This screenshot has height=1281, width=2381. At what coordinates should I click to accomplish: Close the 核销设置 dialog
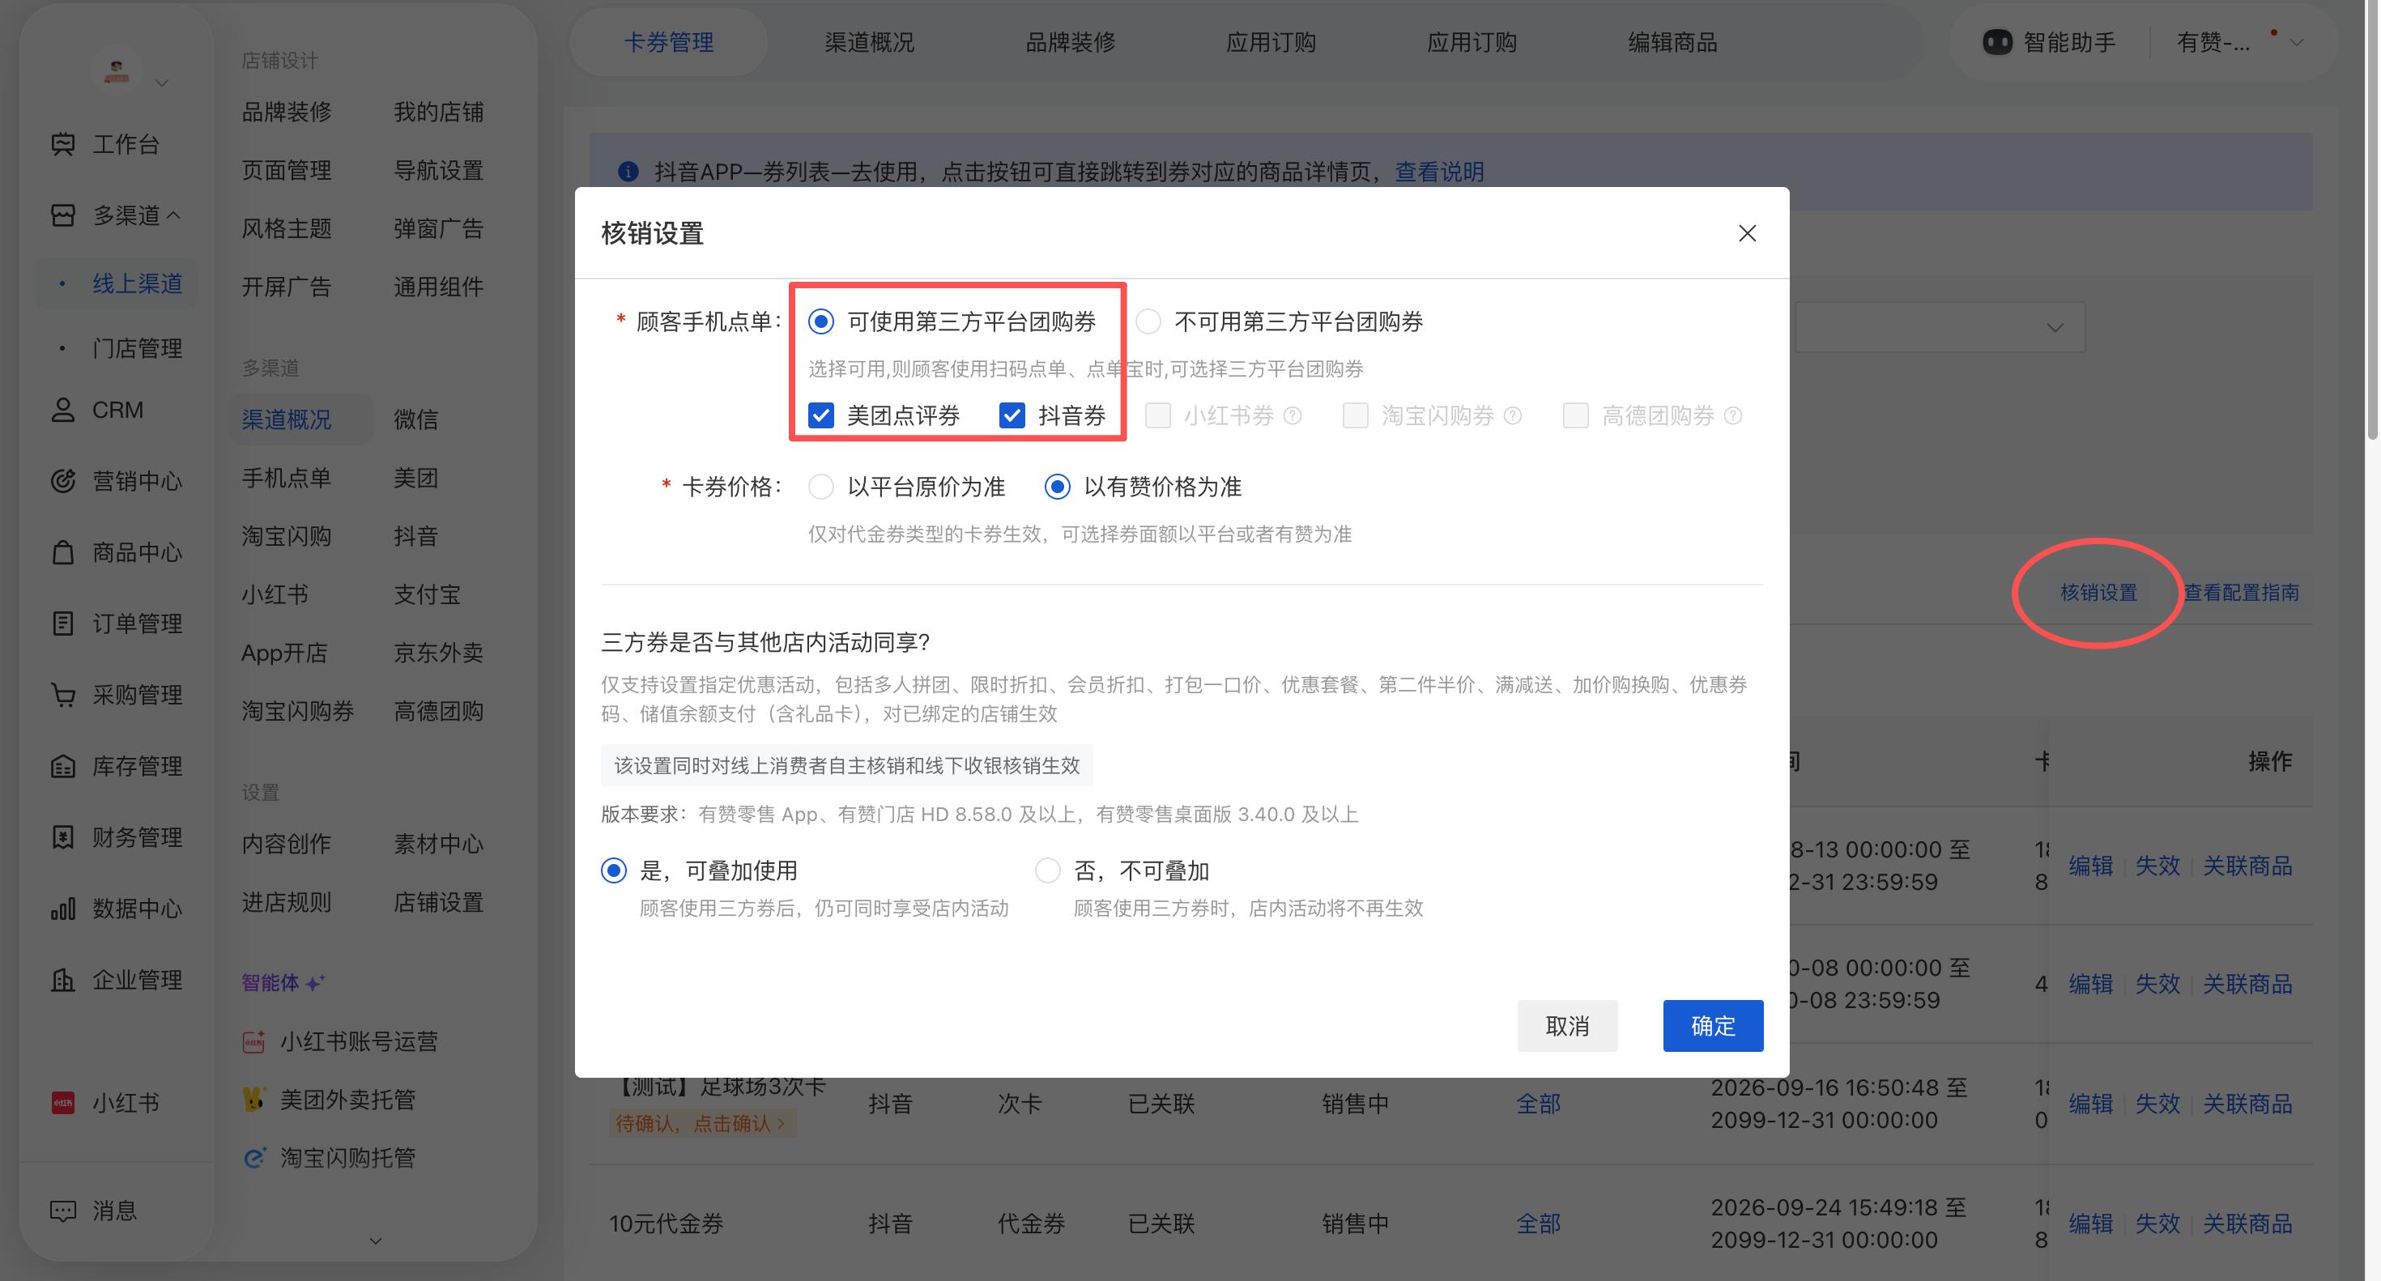coord(1747,233)
